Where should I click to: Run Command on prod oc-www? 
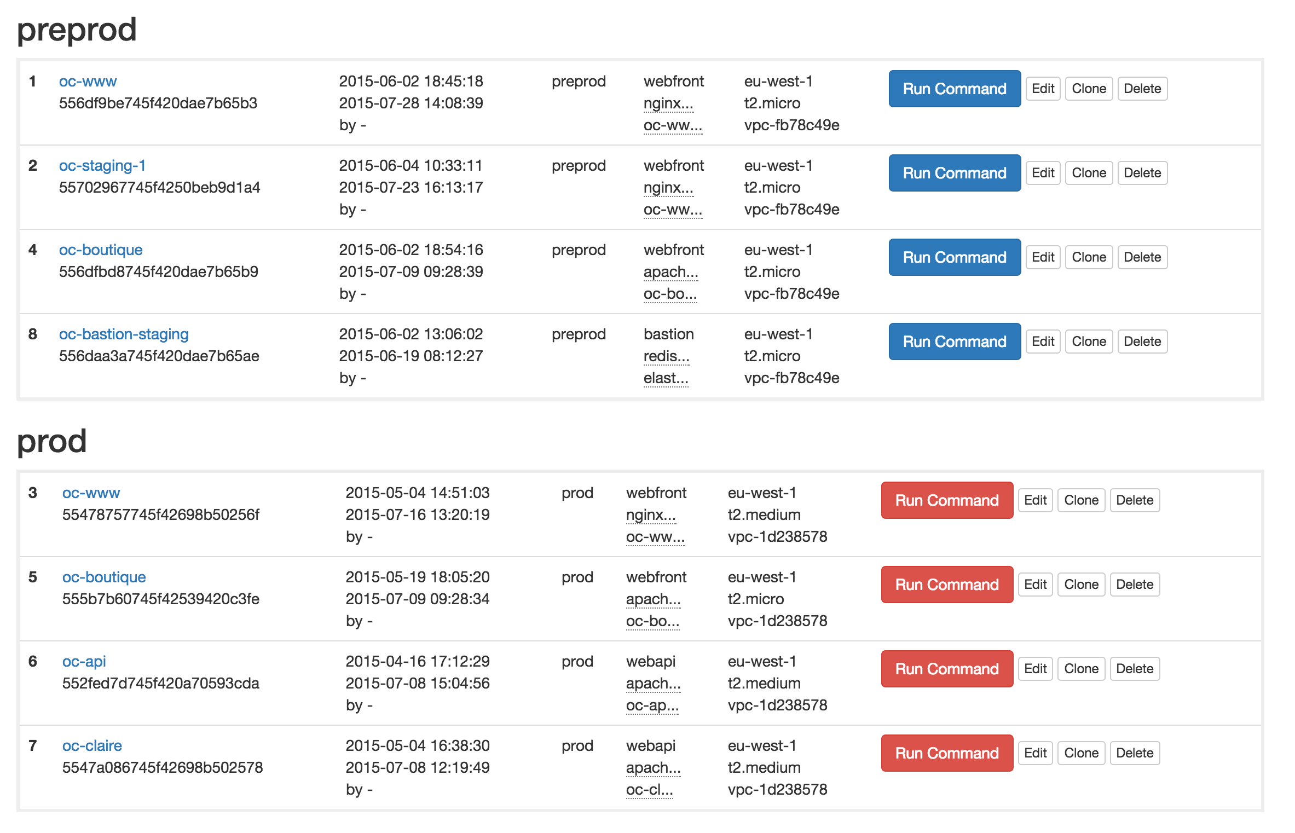pos(946,500)
